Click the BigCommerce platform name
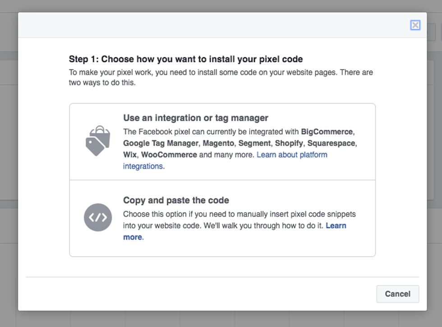 point(327,132)
